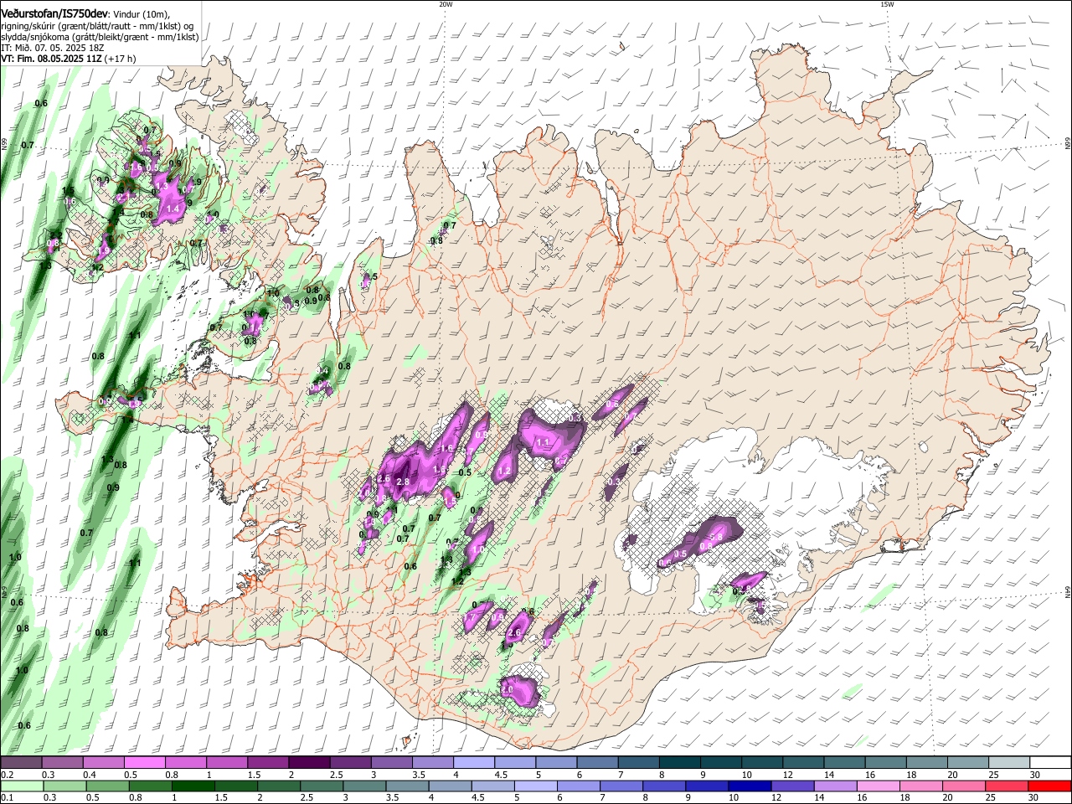Select 1.5–2 swatch in lower legend row

pos(235,786)
